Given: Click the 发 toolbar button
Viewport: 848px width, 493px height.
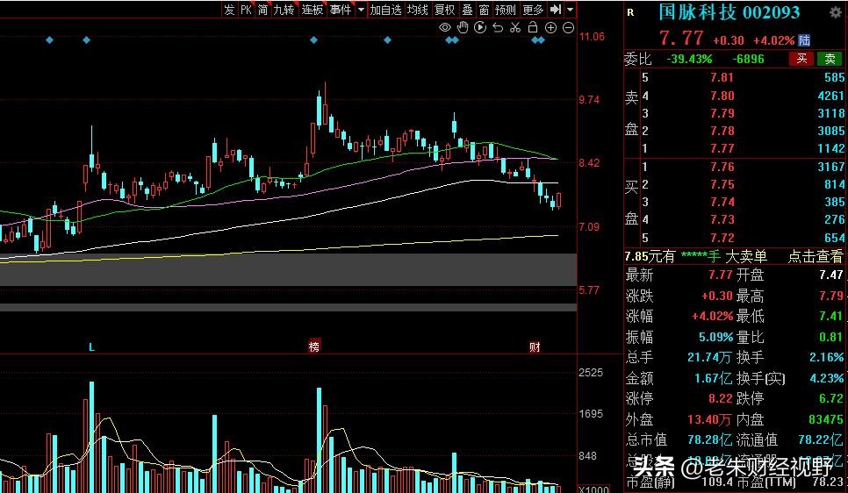Looking at the screenshot, I should [x=230, y=10].
